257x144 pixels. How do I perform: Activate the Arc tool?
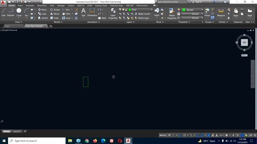[27, 12]
